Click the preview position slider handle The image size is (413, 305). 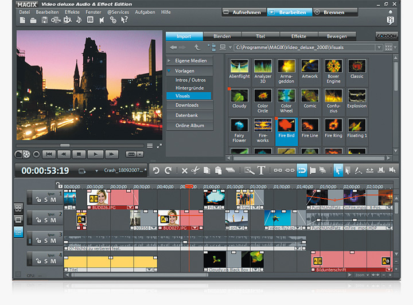65,145
